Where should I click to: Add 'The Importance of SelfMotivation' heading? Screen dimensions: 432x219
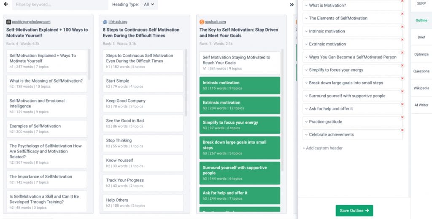(x=46, y=179)
